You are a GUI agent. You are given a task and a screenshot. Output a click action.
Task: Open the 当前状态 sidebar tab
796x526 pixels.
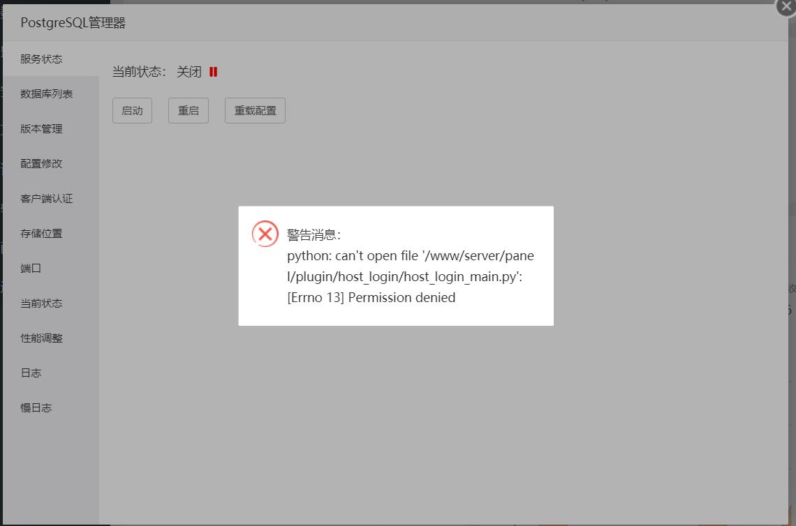pyautogui.click(x=51, y=303)
